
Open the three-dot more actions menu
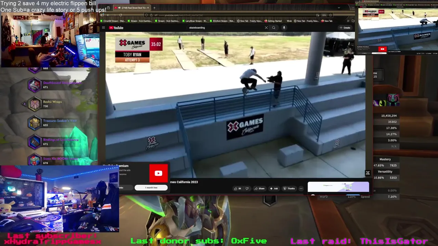coord(301,189)
